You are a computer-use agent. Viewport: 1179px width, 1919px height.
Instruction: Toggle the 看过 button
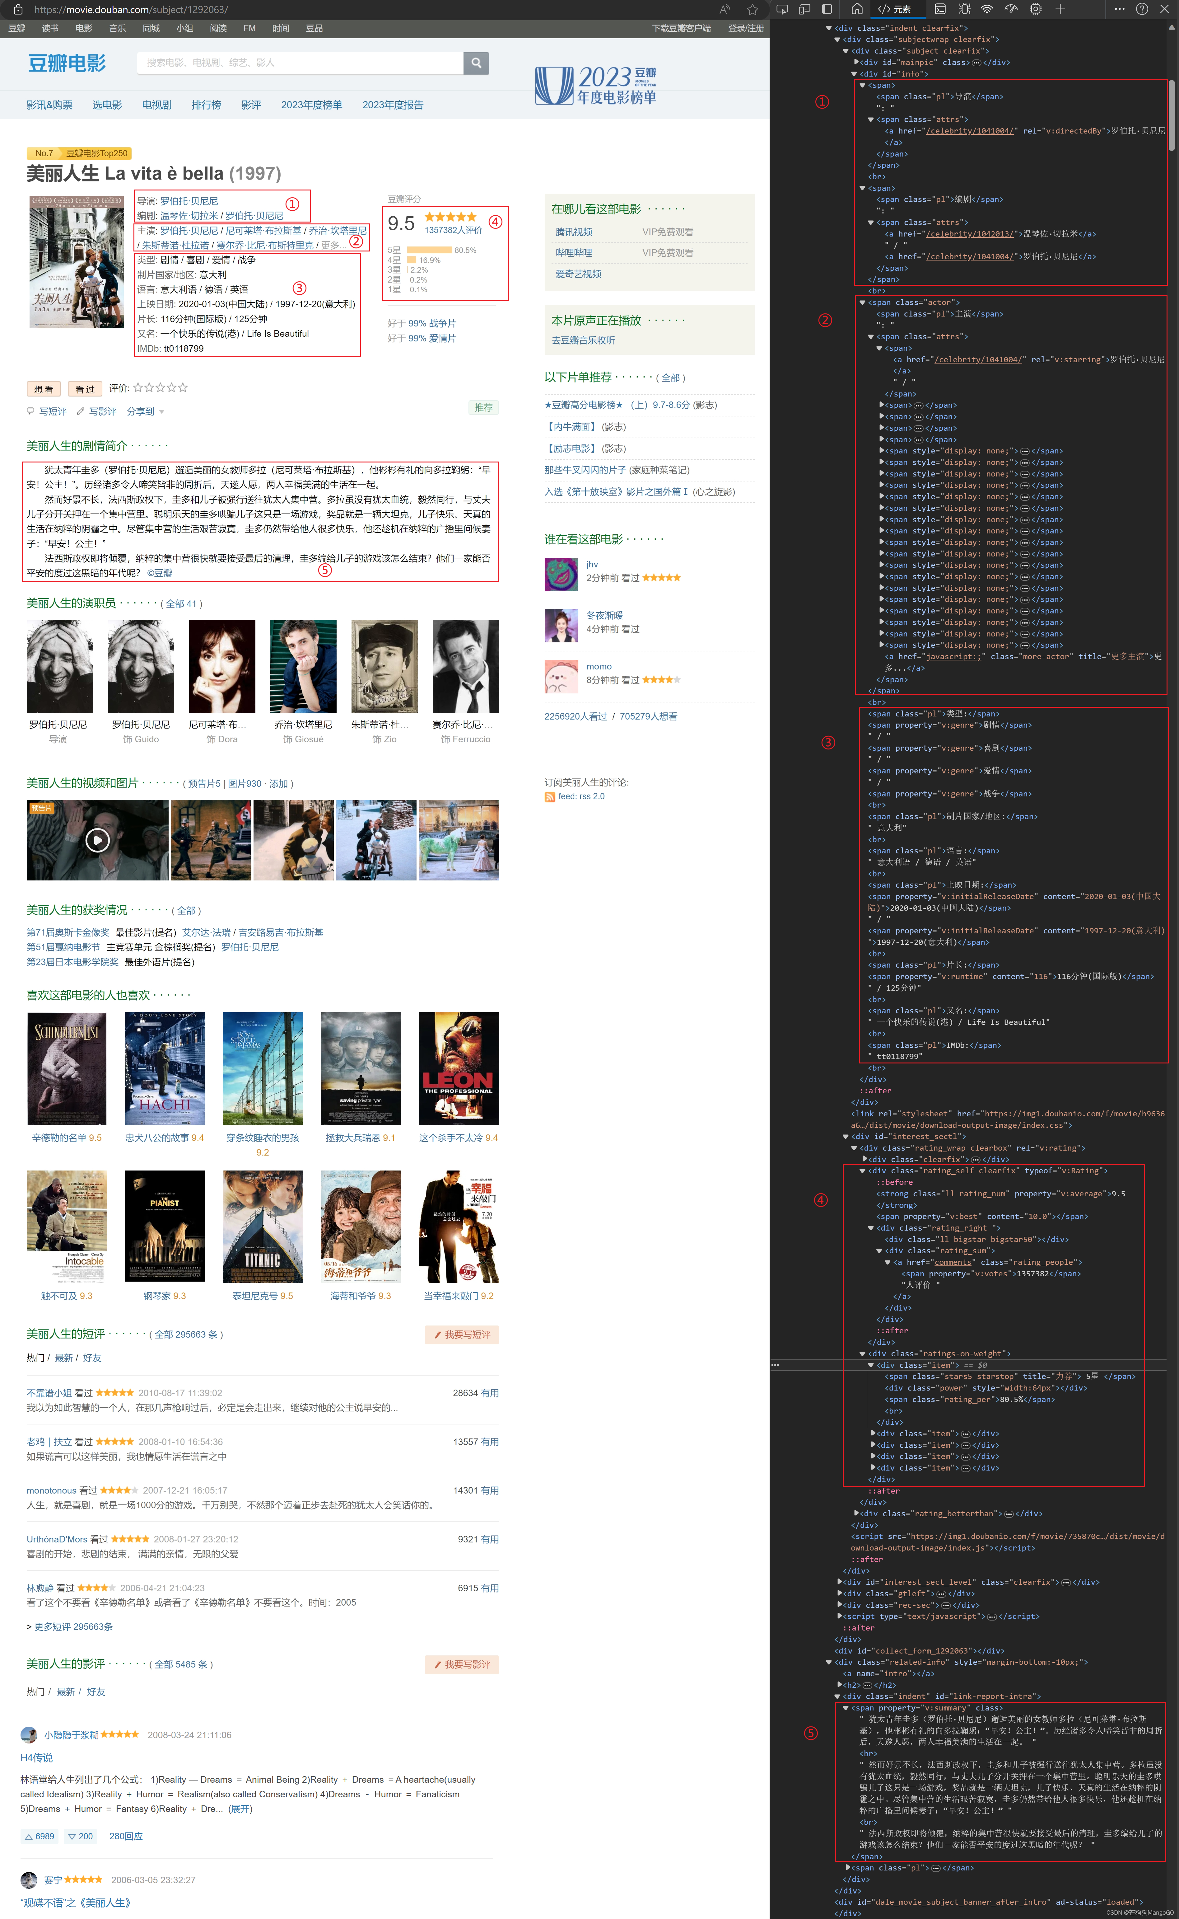[84, 388]
